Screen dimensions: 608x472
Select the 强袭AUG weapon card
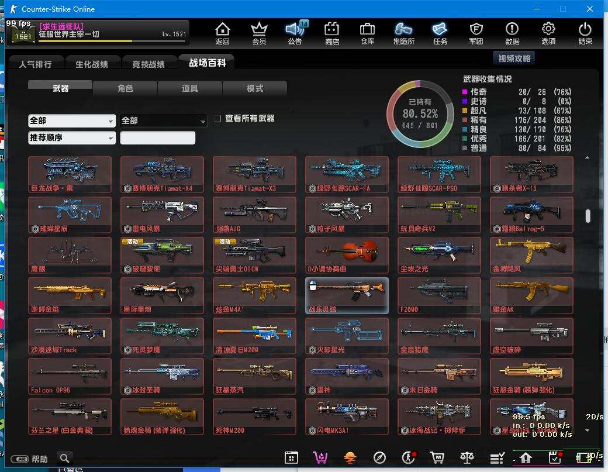tap(254, 215)
